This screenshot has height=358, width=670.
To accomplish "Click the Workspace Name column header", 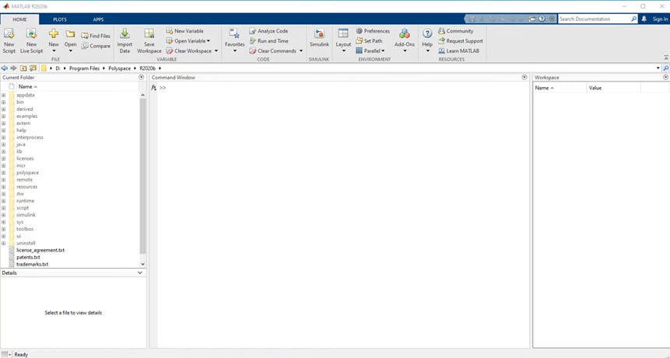I will click(560, 88).
